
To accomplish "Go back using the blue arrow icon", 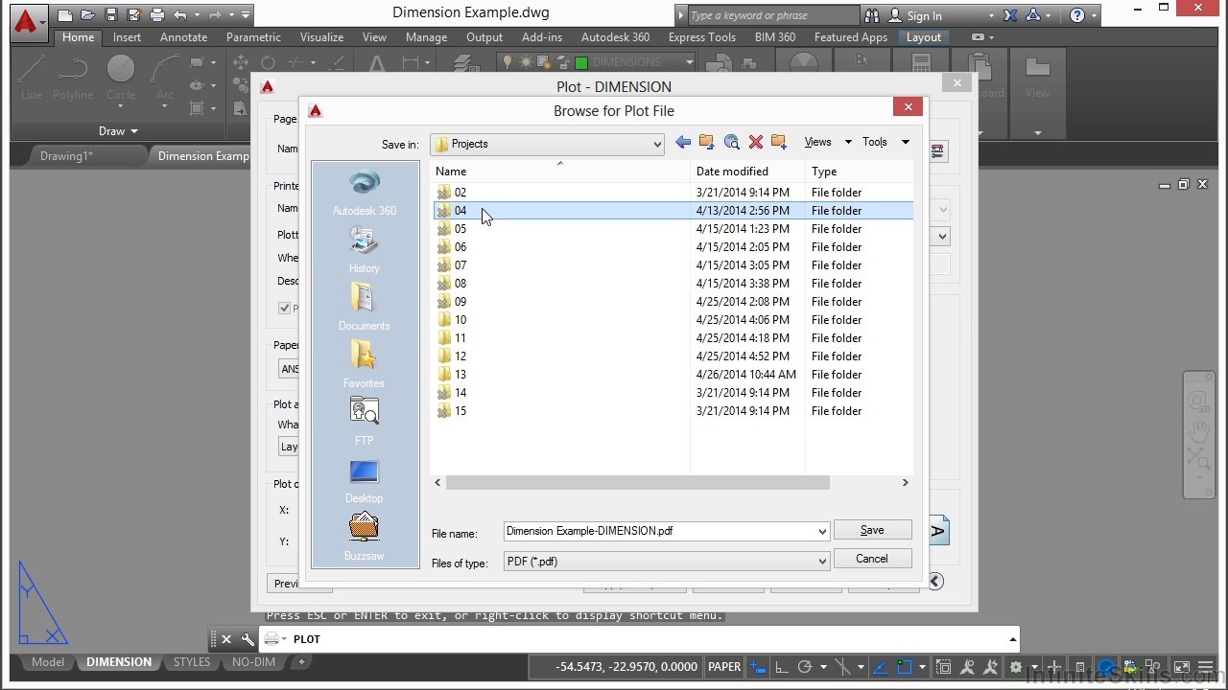I will tap(683, 142).
